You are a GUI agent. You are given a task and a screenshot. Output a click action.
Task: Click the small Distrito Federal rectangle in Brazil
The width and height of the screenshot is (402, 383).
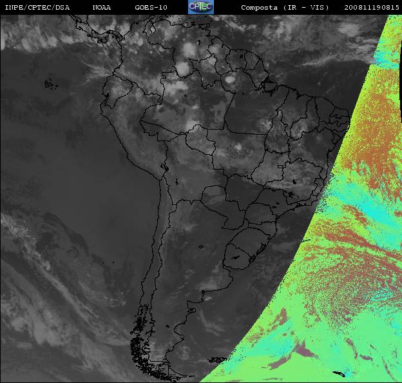click(x=282, y=167)
